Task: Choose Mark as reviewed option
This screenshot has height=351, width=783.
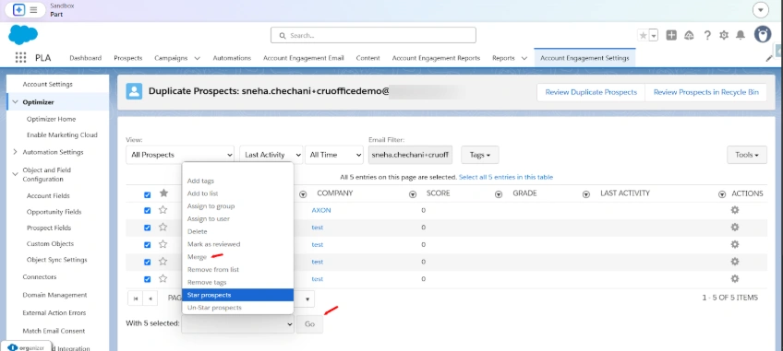Action: tap(213, 244)
